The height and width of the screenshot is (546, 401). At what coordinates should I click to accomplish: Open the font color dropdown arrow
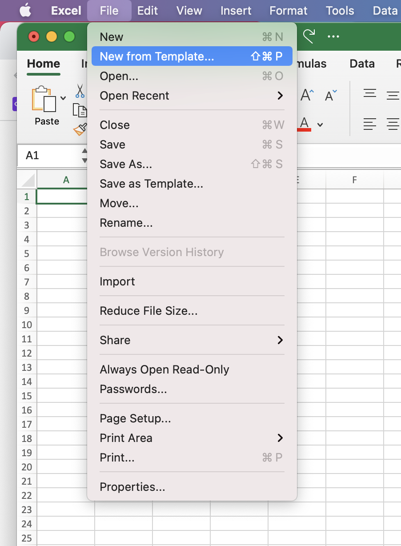tap(320, 124)
